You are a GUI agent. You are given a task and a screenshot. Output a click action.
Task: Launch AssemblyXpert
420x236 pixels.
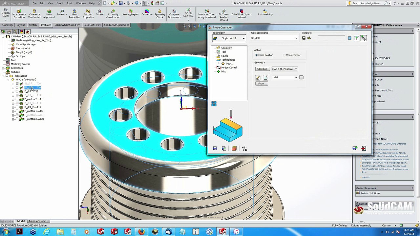pyautogui.click(x=131, y=12)
